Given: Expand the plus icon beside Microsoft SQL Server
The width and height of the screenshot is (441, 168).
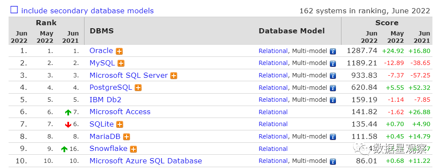Looking at the screenshot, I should 174,76.
